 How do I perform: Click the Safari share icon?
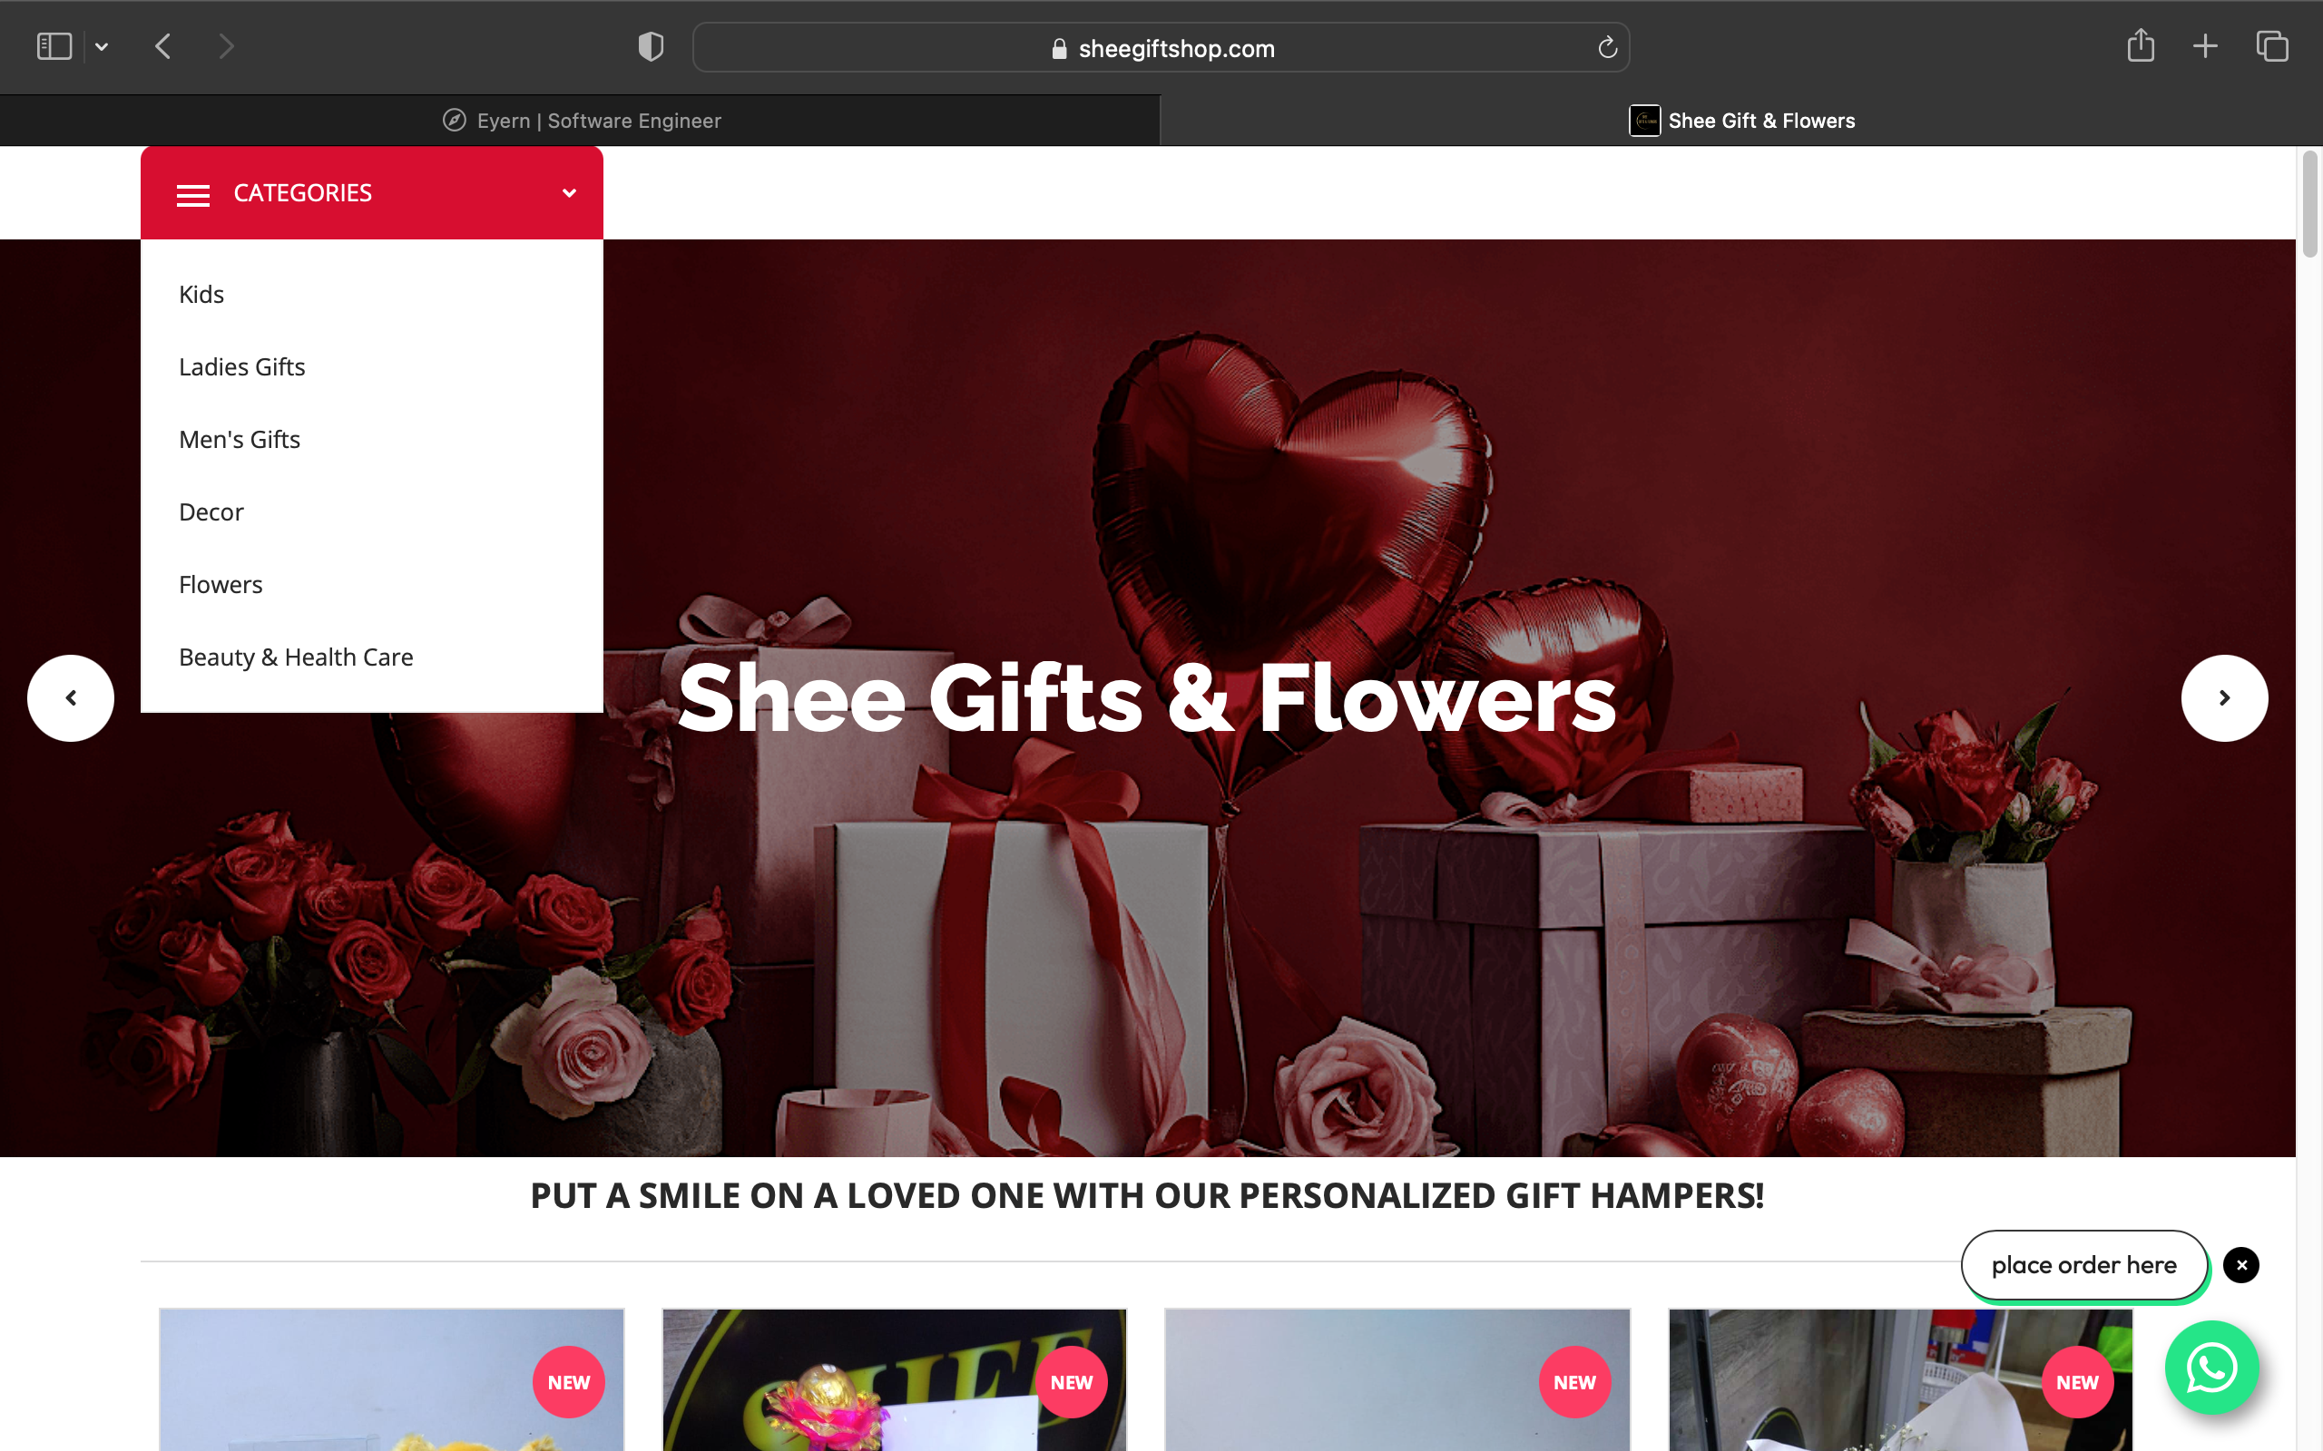(x=2140, y=46)
